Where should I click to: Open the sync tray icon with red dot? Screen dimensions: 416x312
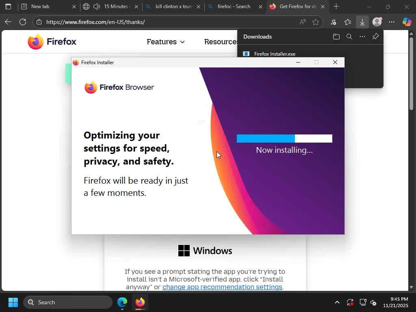click(350, 302)
